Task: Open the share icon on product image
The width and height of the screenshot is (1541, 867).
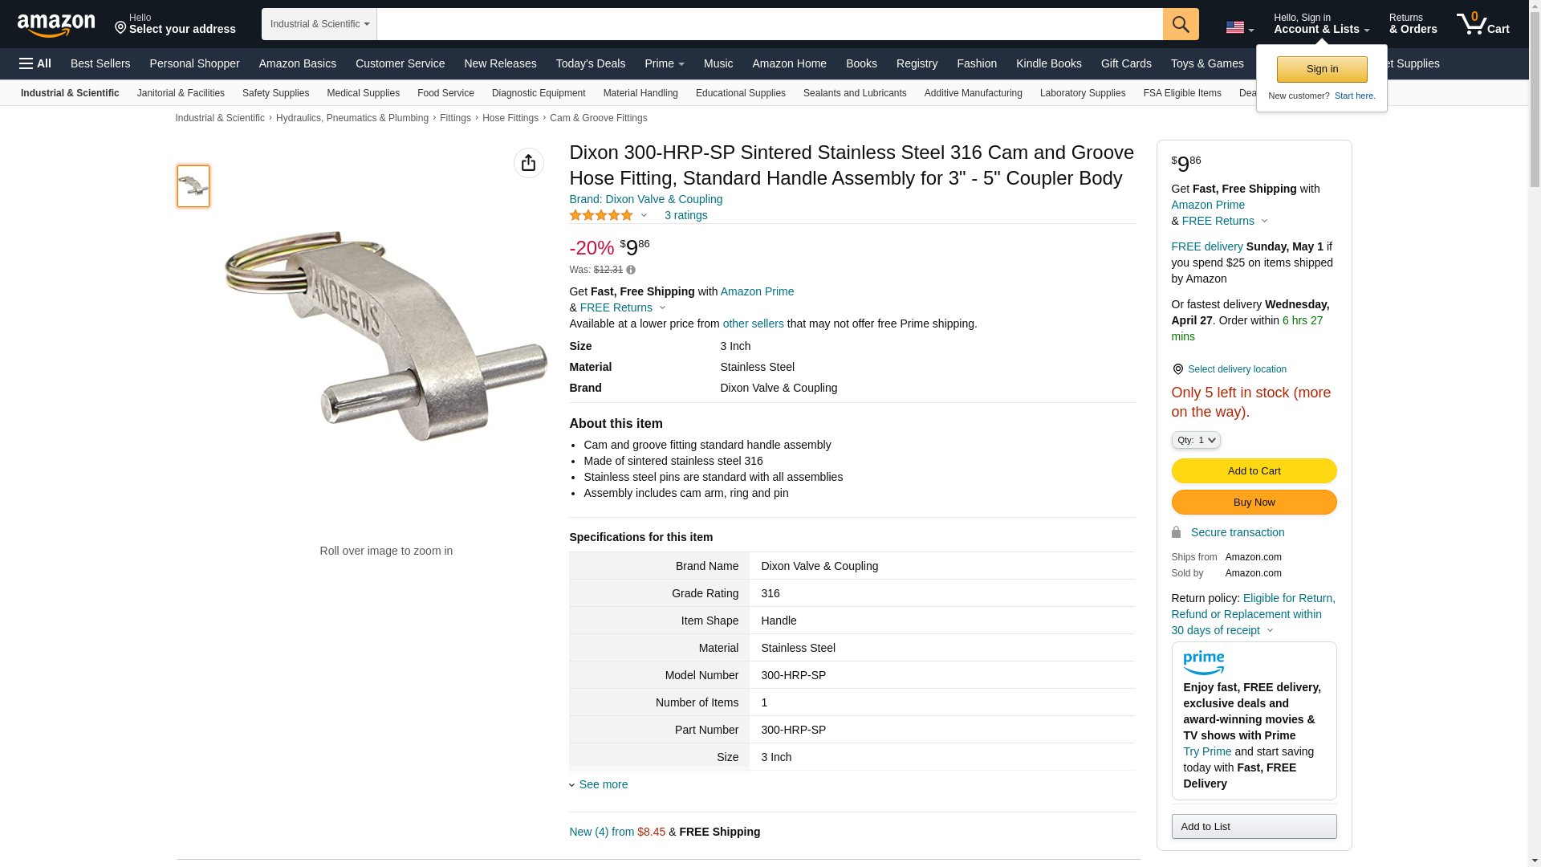Action: click(x=528, y=163)
